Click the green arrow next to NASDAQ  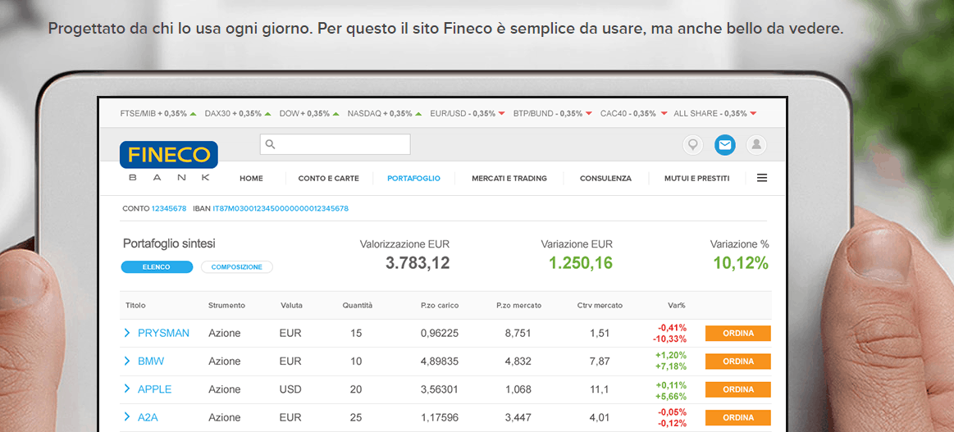[x=418, y=114]
